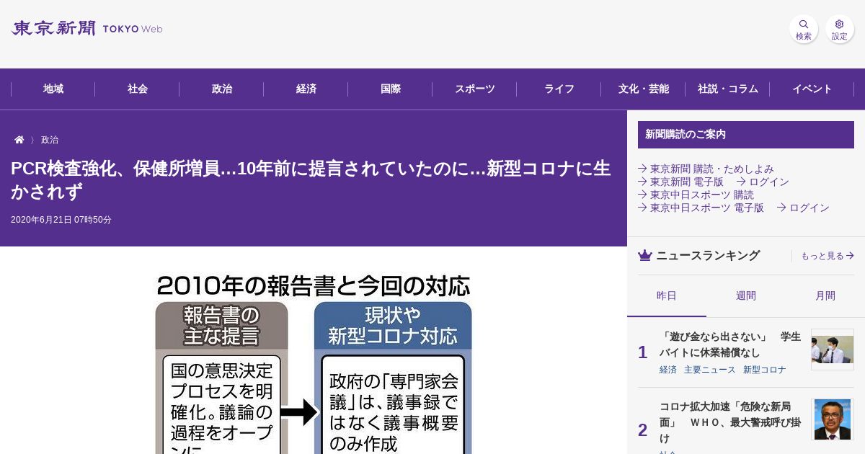The width and height of the screenshot is (865, 454).
Task: Click ログイン next to 東京中日スポーツ 電子版
Action: 803,208
